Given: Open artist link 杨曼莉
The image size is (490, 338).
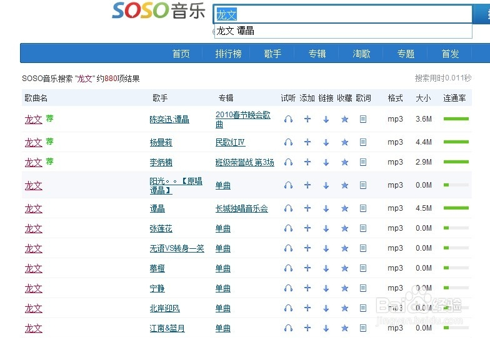Looking at the screenshot, I should coord(161,142).
